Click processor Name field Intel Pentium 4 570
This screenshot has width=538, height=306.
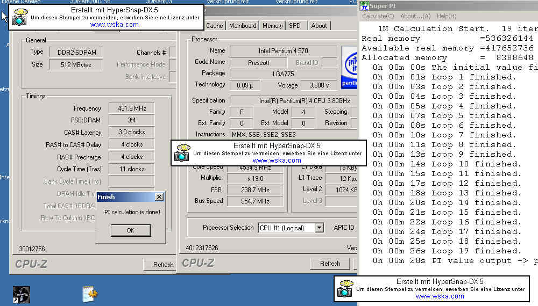point(283,51)
